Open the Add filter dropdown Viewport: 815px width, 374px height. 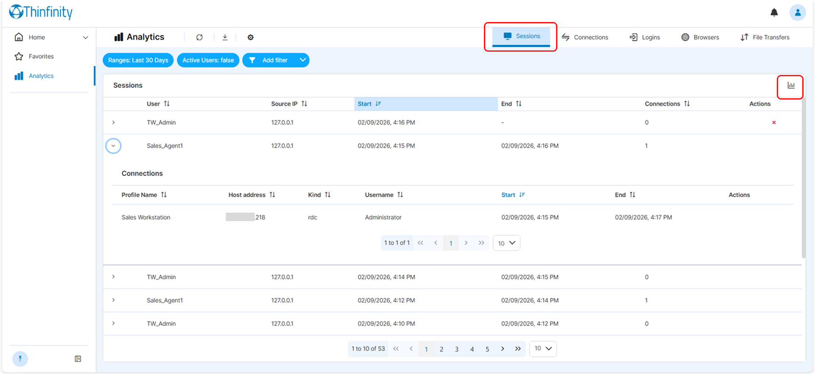click(x=276, y=60)
